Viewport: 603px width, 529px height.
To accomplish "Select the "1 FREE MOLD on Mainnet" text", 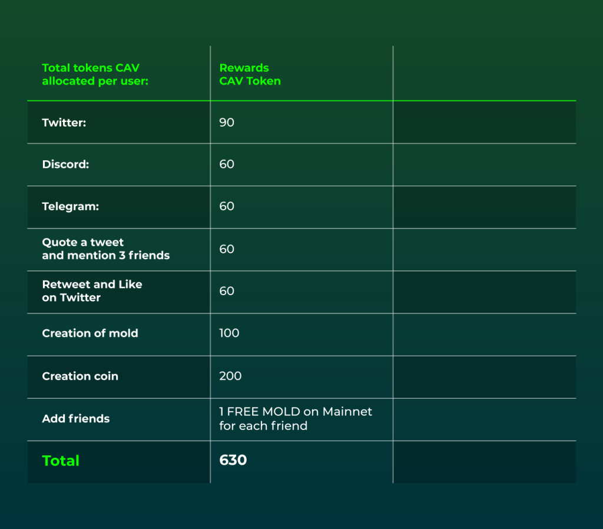I will tap(296, 412).
